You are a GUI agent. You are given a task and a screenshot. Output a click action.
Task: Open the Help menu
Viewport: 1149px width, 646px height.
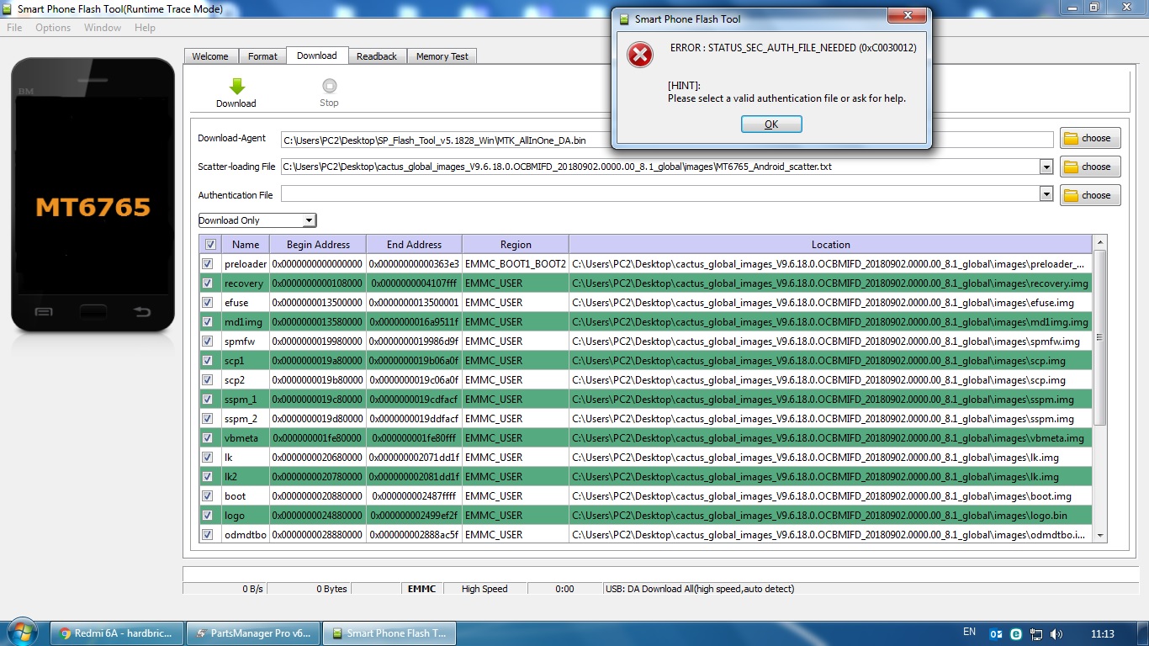[x=145, y=28]
